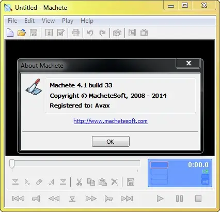Click the redo arrow icon
The width and height of the screenshot is (220, 212).
point(103,33)
